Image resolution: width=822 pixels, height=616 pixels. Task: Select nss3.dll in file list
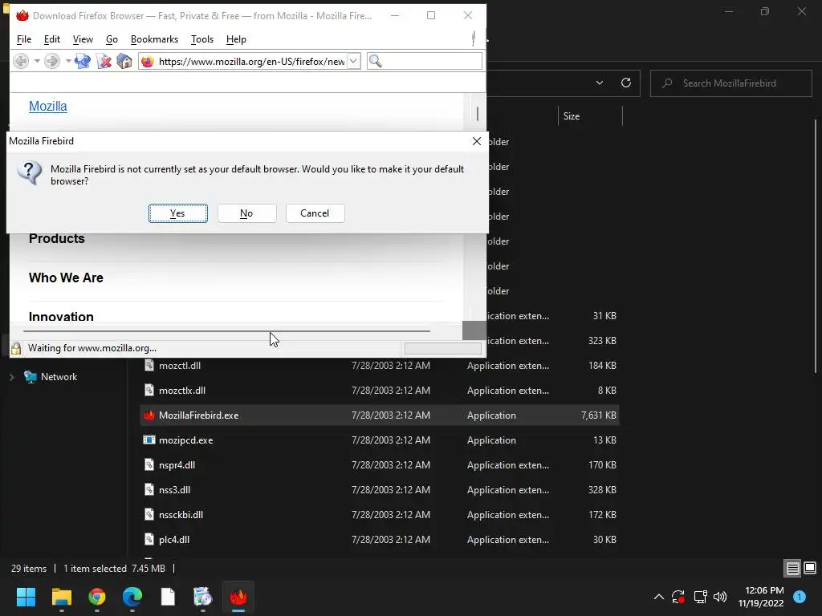pos(380,490)
